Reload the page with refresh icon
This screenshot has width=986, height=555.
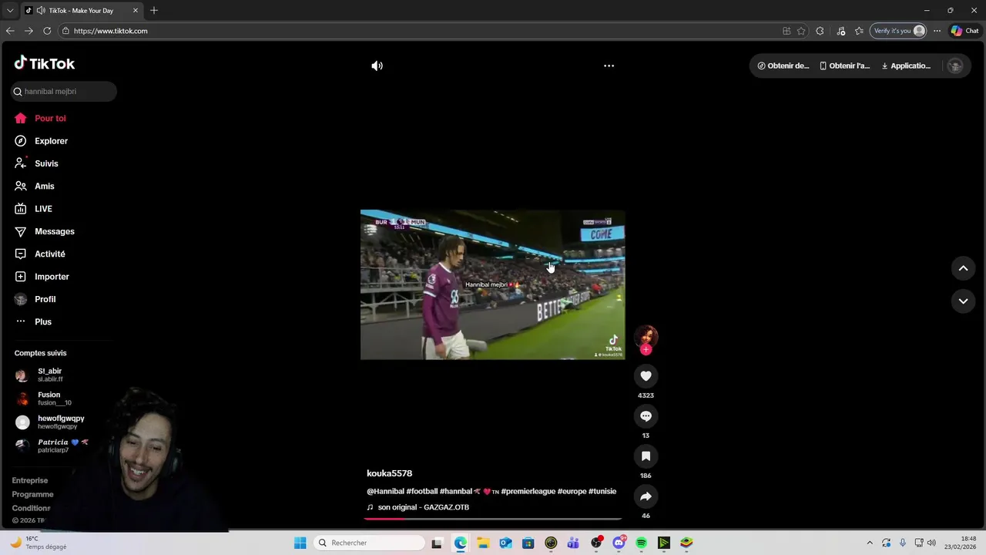47,31
